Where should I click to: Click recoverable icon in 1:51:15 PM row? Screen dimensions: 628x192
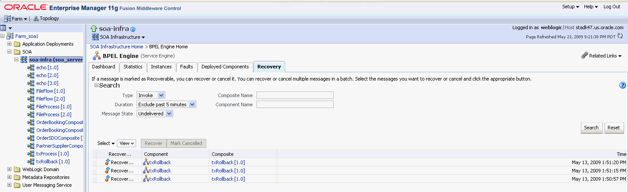(x=107, y=171)
